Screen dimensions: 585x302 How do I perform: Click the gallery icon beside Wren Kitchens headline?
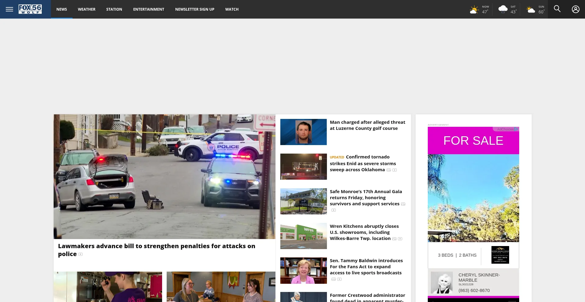tap(394, 239)
